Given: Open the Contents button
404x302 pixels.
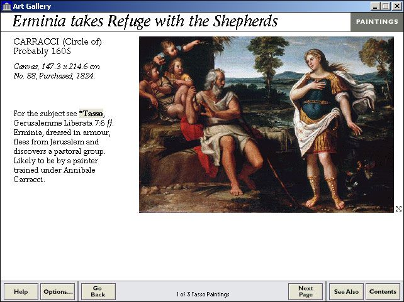Looking at the screenshot, I should (383, 292).
